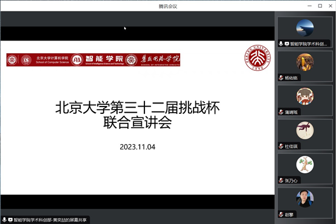Click the name label 杜佳琪
The width and height of the screenshot is (336, 224).
[291, 147]
